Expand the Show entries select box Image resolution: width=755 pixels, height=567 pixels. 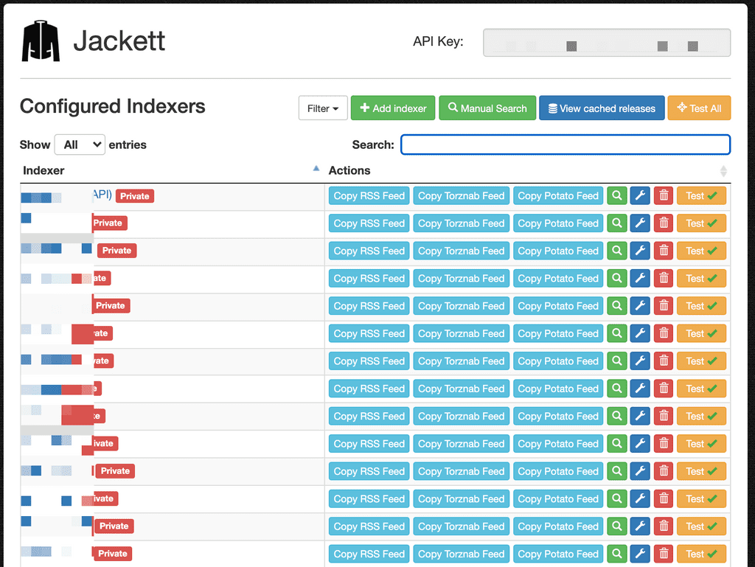click(80, 145)
